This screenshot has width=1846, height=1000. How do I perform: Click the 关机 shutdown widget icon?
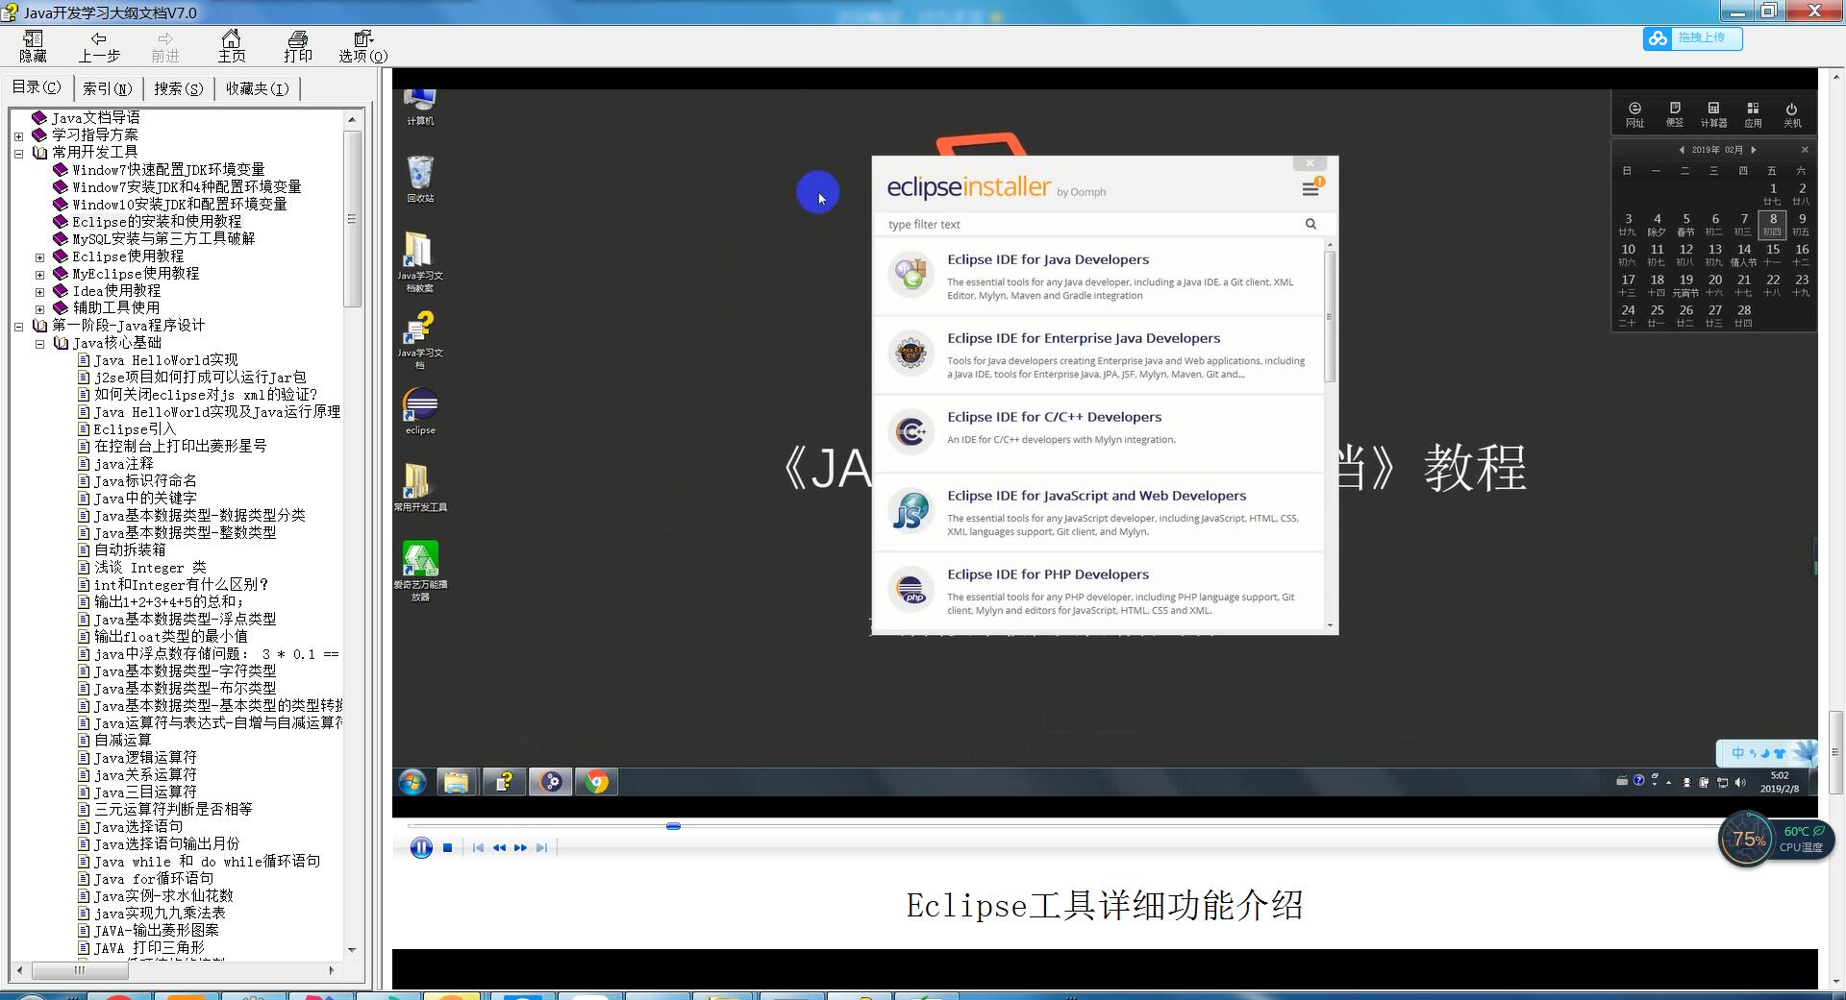tap(1792, 113)
